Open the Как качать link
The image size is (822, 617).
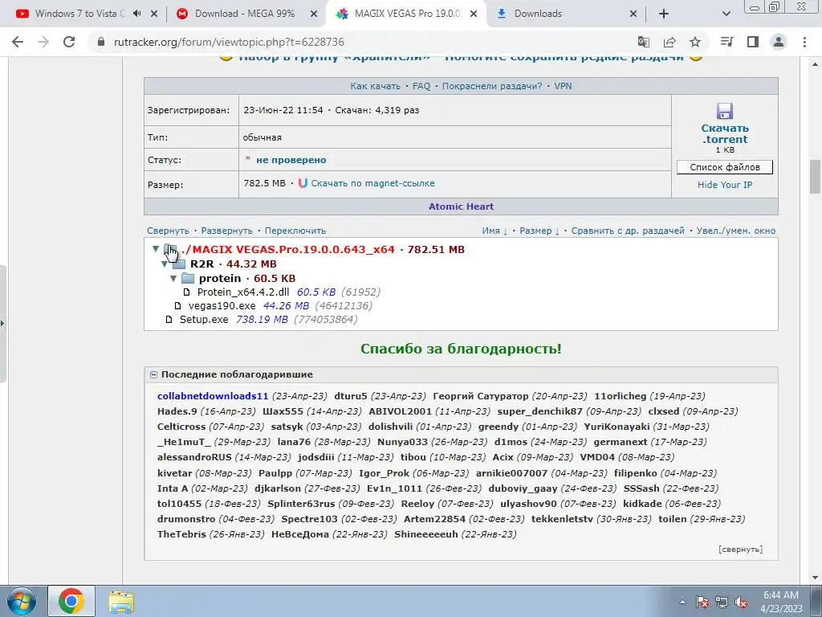tap(375, 86)
